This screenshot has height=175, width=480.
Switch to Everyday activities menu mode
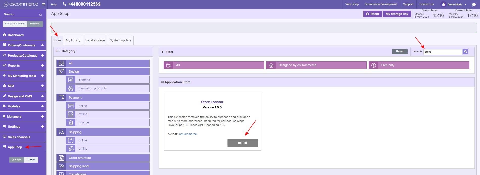click(x=15, y=24)
